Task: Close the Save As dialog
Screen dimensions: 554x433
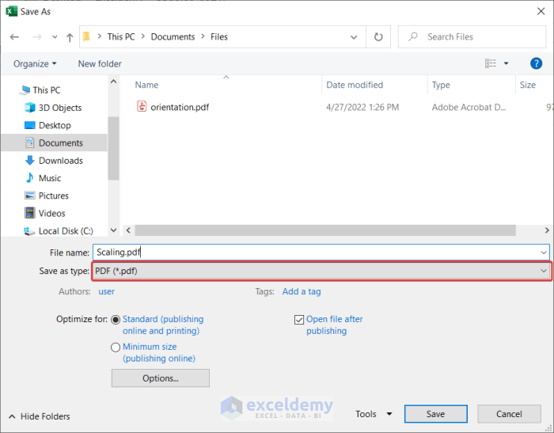Action: tap(541, 11)
